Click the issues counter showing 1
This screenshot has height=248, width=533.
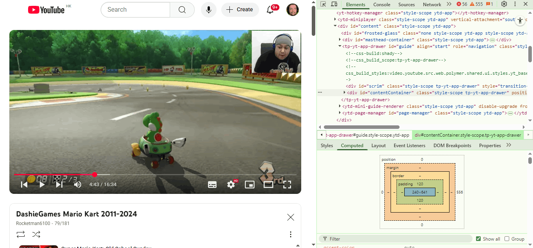point(489,4)
